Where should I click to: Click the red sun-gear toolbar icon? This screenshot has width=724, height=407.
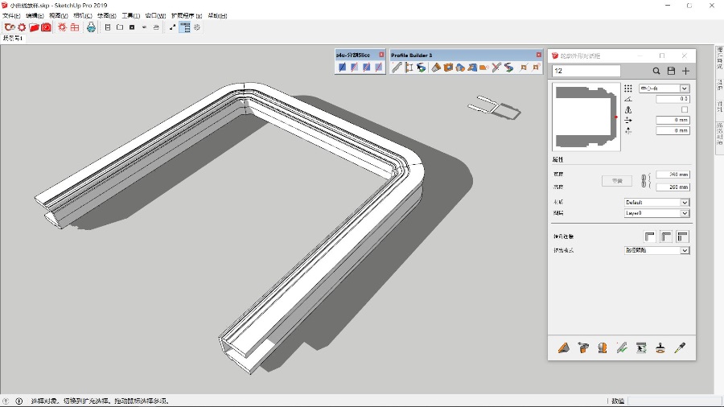click(62, 27)
